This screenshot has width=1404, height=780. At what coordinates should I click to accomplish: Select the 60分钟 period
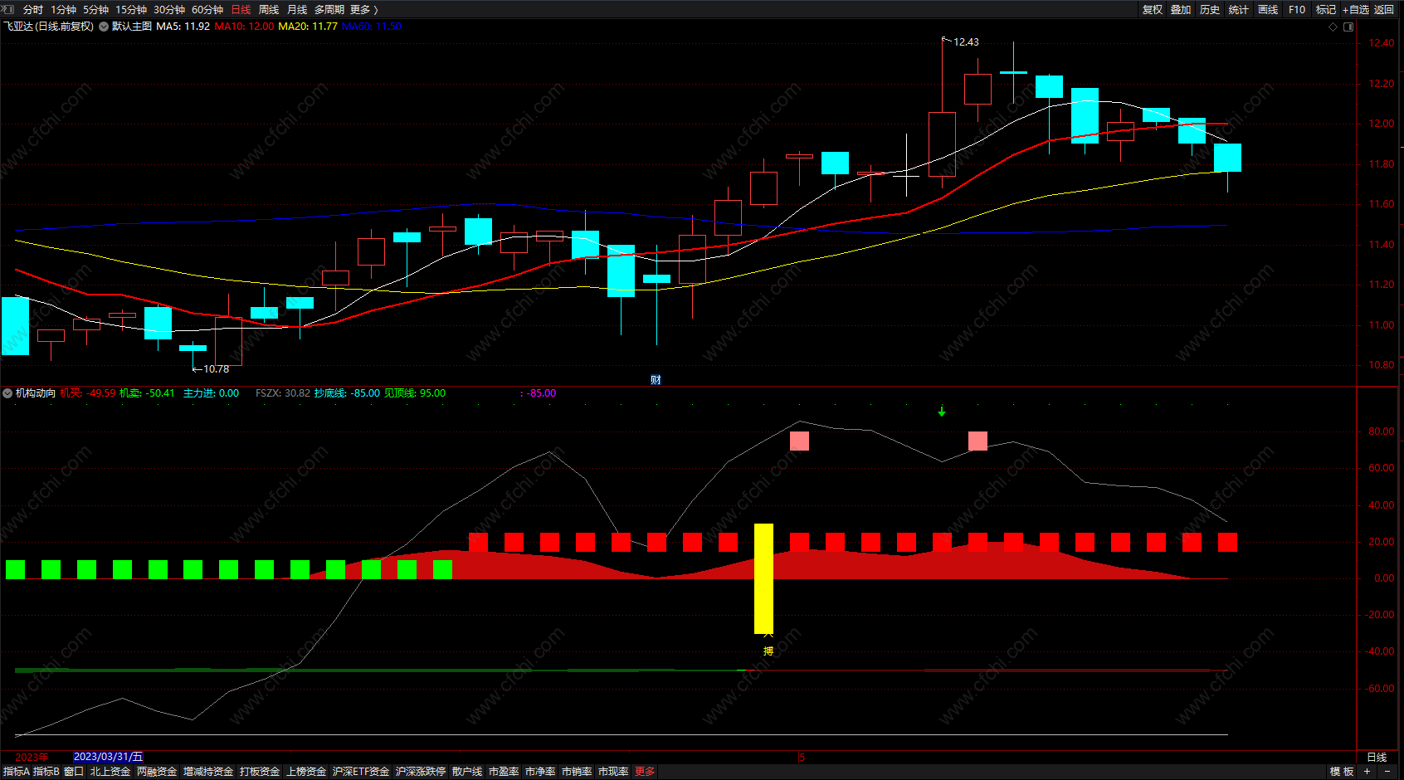click(x=207, y=10)
